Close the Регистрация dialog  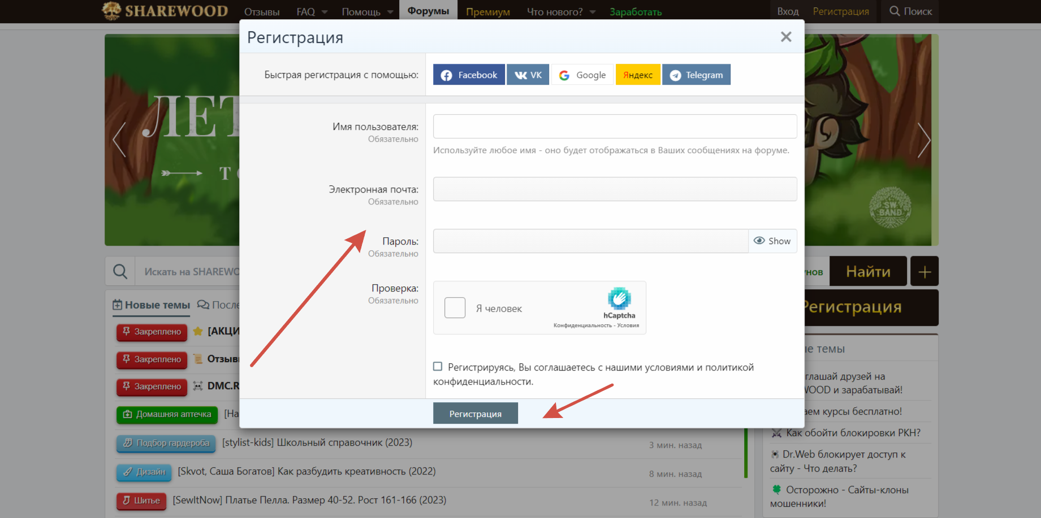[785, 37]
